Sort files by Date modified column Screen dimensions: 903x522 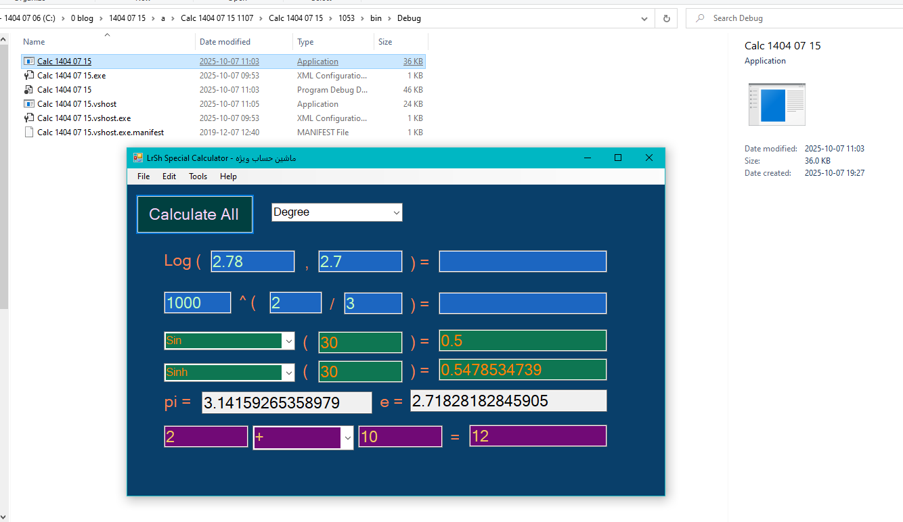(x=225, y=42)
